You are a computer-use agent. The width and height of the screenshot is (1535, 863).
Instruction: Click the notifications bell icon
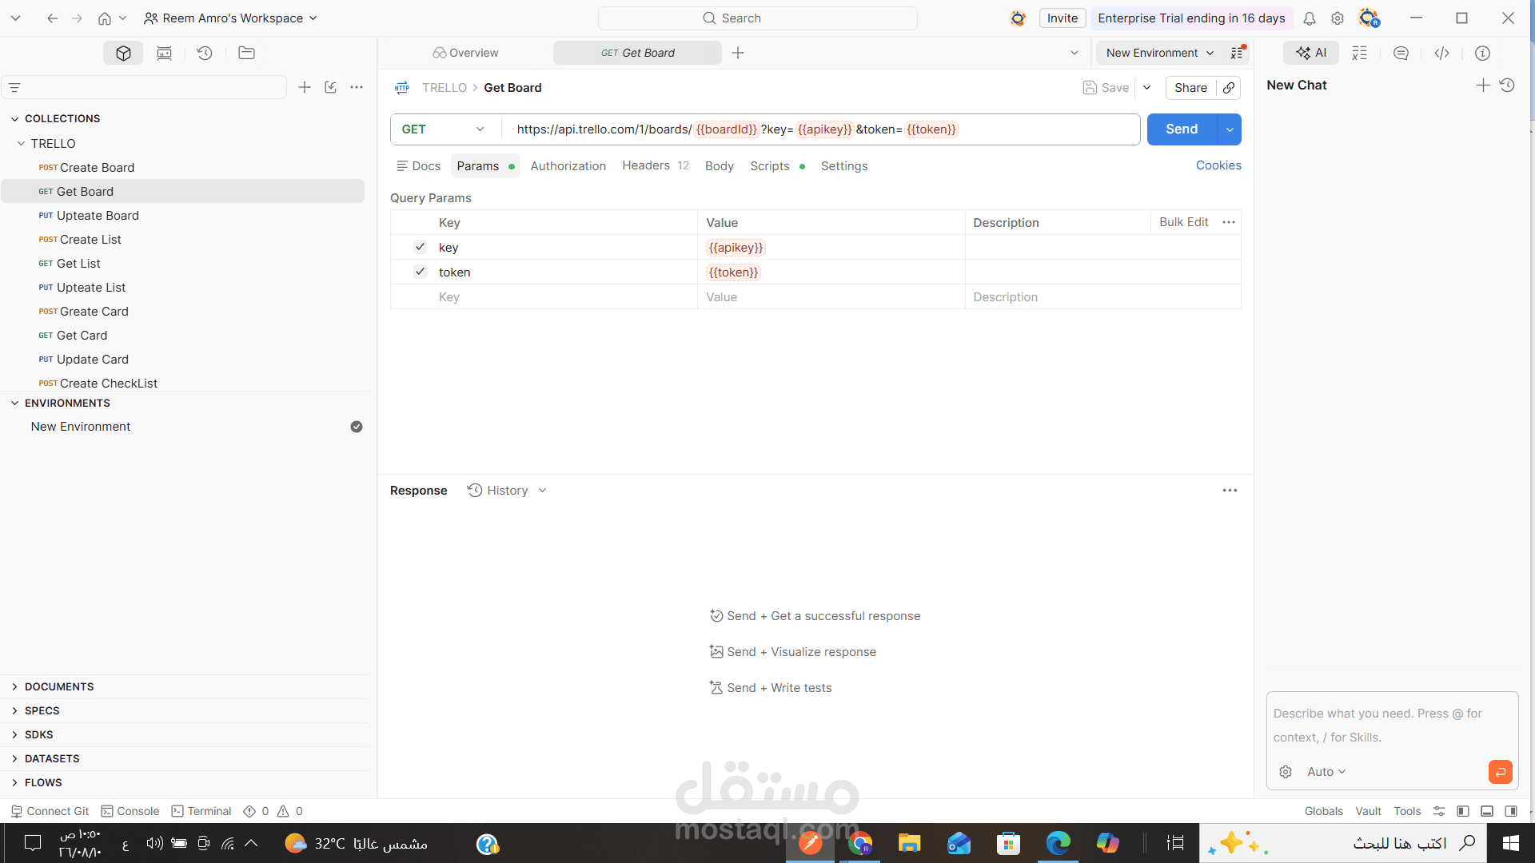coord(1310,18)
